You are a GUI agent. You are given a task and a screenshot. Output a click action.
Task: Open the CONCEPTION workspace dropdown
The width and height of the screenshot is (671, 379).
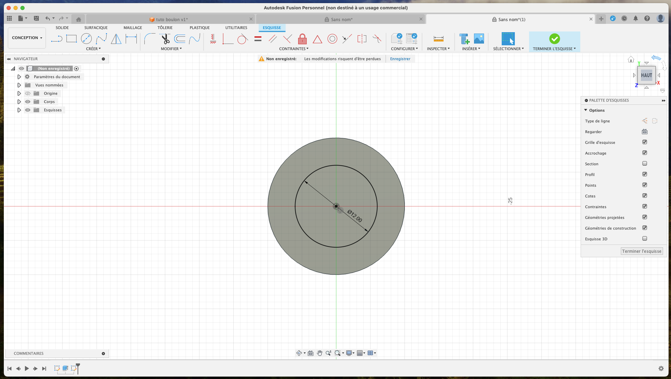(x=27, y=38)
